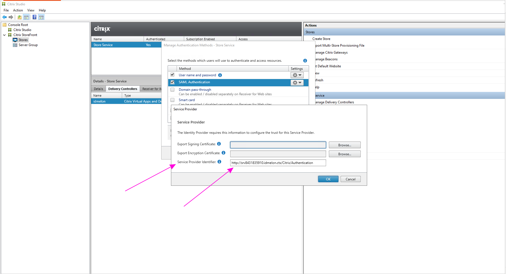Open the File menu
The height and width of the screenshot is (274, 506).
click(6, 10)
